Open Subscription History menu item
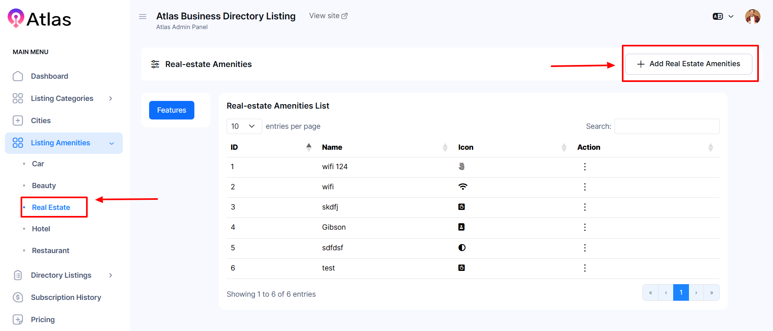The width and height of the screenshot is (773, 331). 66,297
